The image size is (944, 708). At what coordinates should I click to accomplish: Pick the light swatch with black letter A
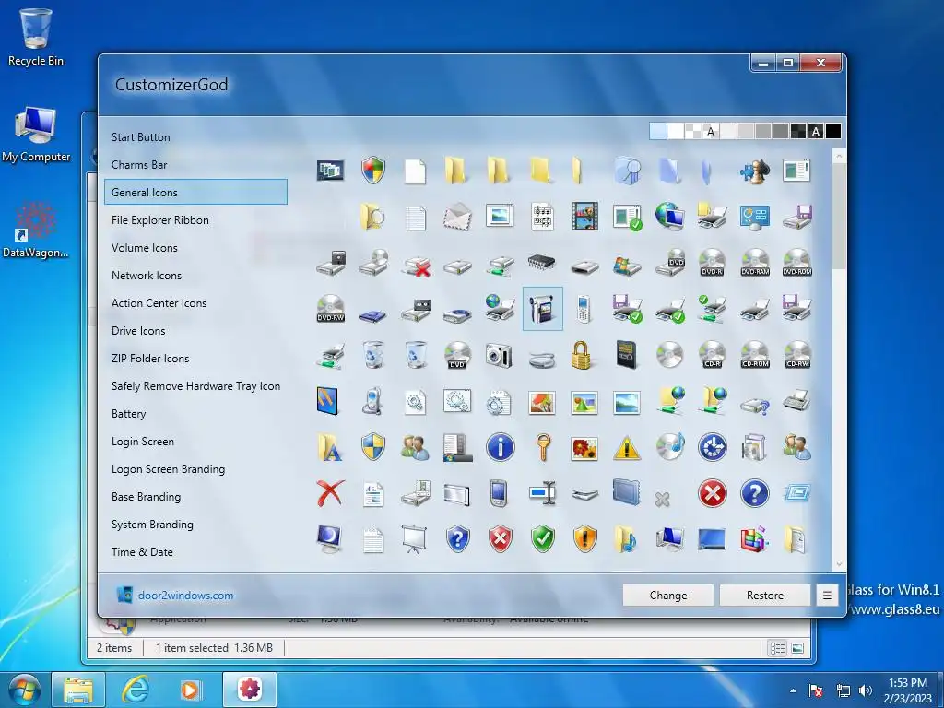[711, 131]
